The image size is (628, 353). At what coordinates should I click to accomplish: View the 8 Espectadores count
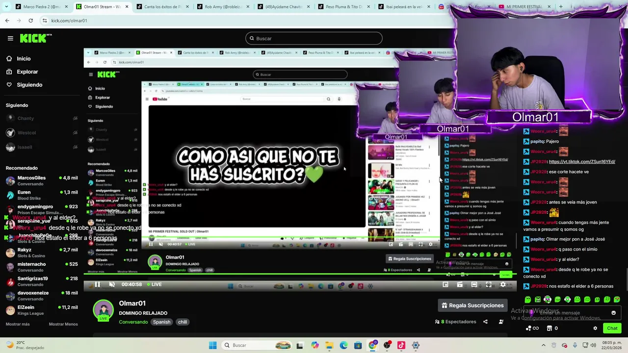click(x=455, y=322)
